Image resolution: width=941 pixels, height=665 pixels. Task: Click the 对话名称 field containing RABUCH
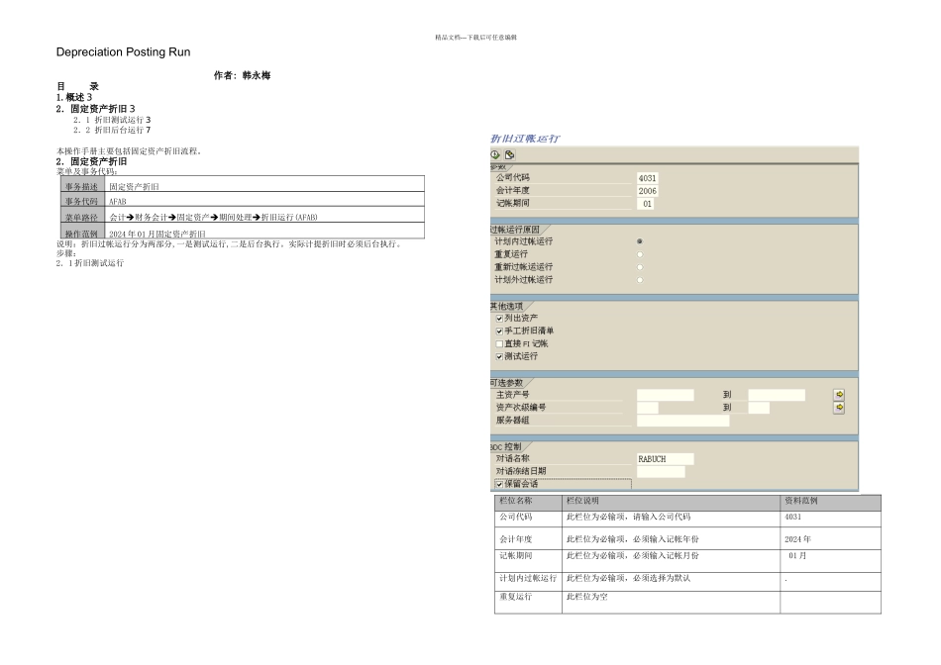pyautogui.click(x=665, y=459)
